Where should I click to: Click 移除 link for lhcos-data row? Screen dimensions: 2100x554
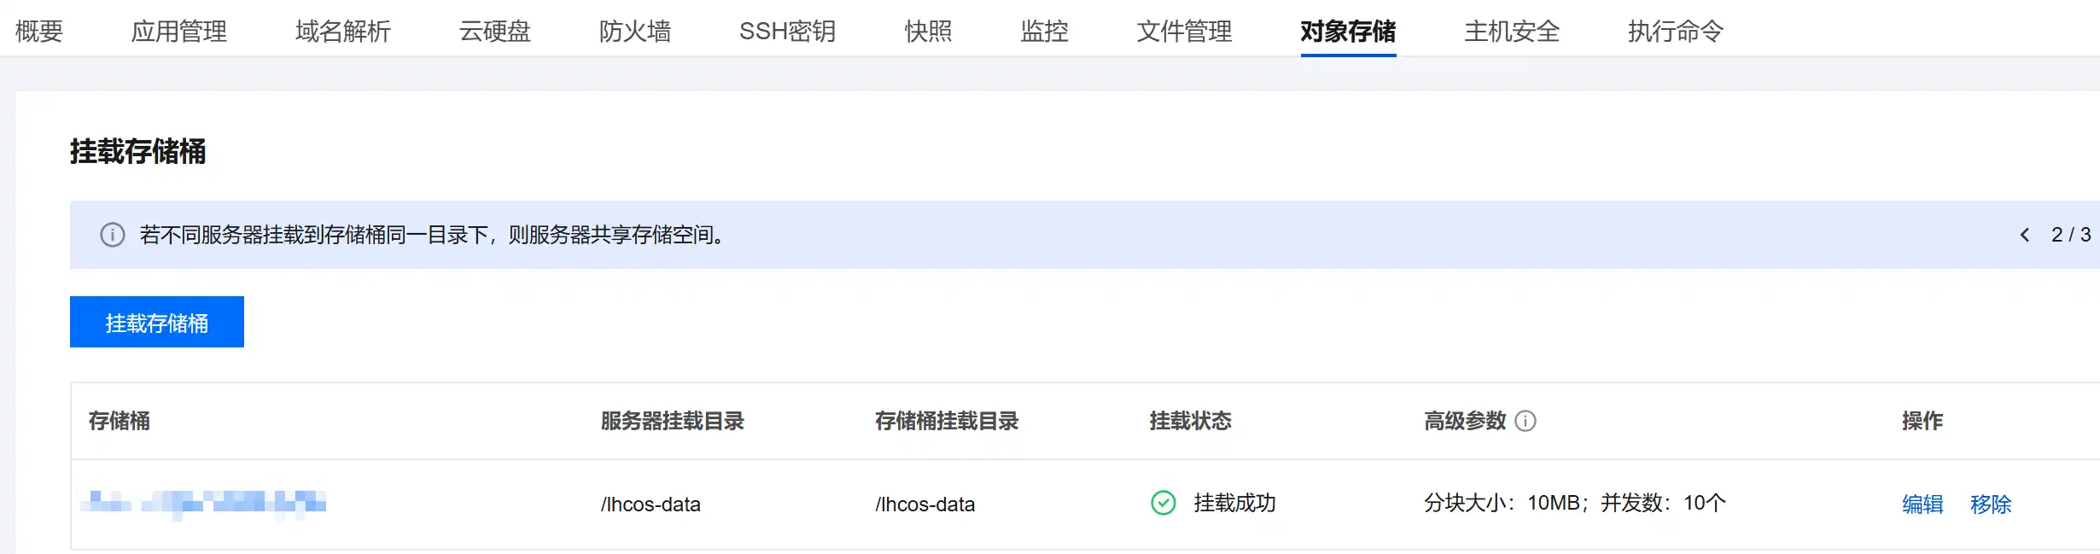pyautogui.click(x=1991, y=504)
